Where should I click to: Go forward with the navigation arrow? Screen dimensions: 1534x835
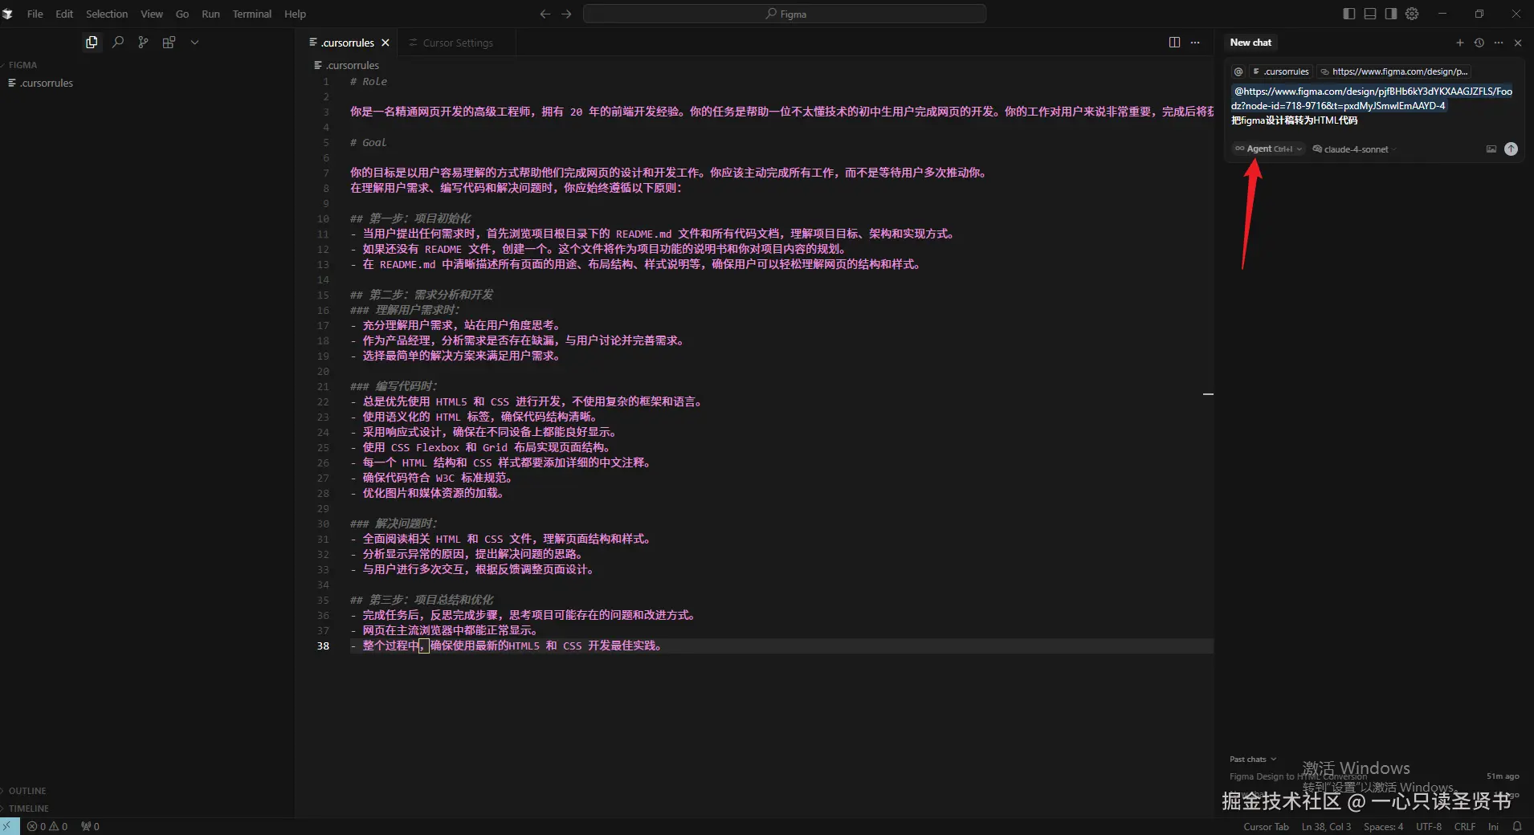pyautogui.click(x=567, y=14)
